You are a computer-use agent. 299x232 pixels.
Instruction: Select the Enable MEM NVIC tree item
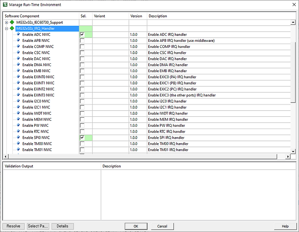pyautogui.click(x=37, y=119)
